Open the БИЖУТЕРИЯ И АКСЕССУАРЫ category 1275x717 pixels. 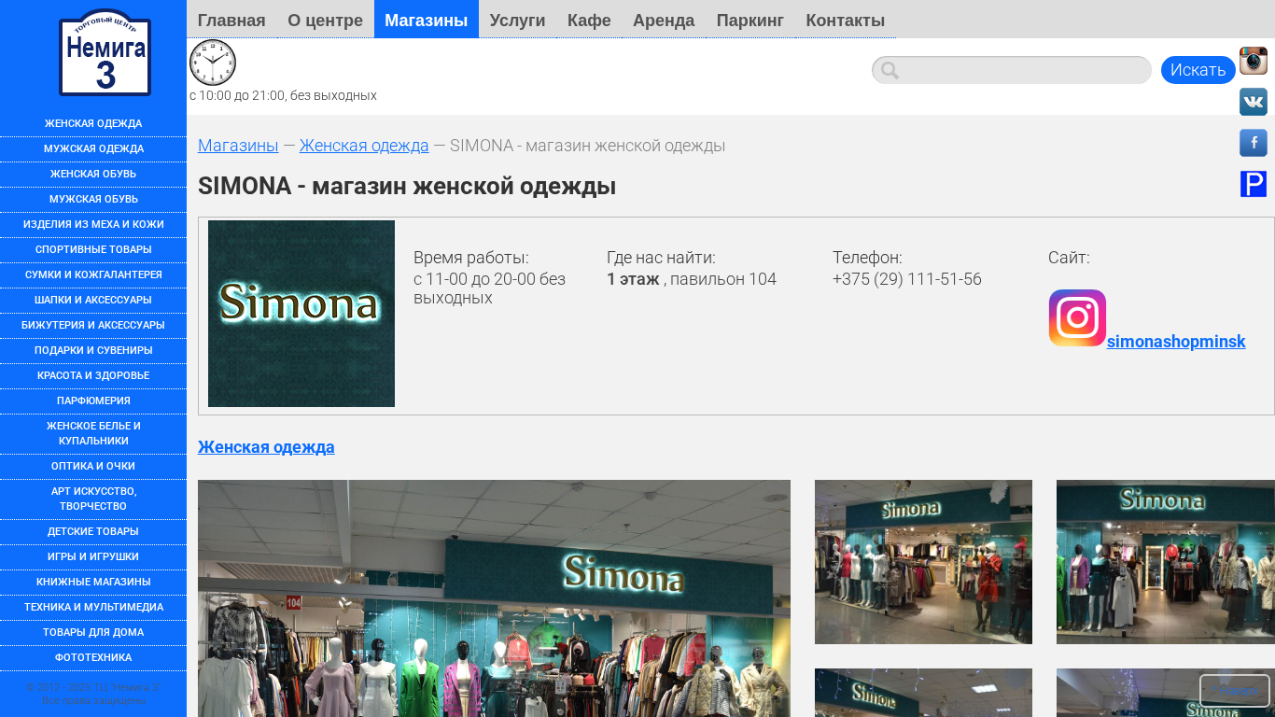(93, 326)
